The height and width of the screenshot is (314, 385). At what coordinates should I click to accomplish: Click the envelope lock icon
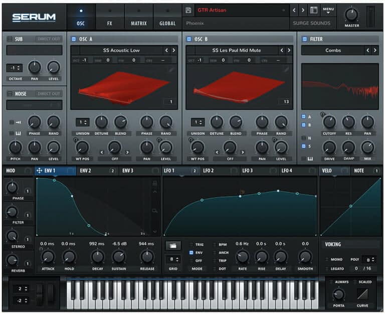155,183
